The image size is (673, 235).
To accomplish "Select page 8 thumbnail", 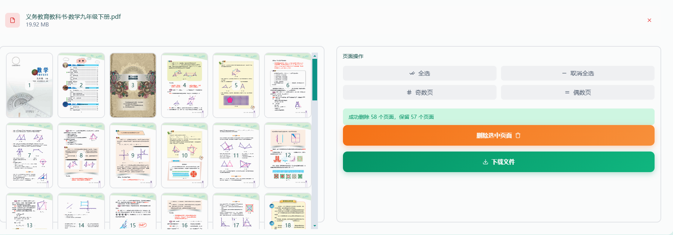I will [81, 155].
